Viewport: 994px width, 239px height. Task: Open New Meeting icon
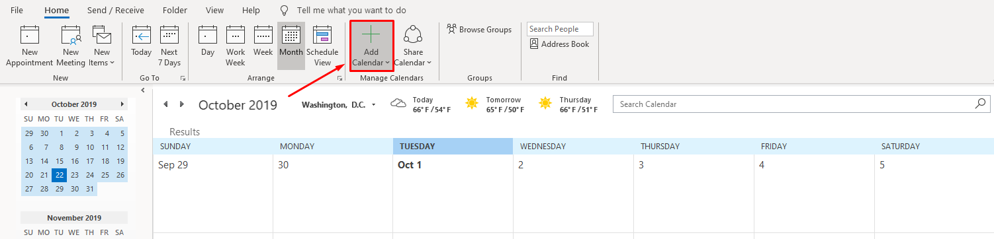(71, 46)
